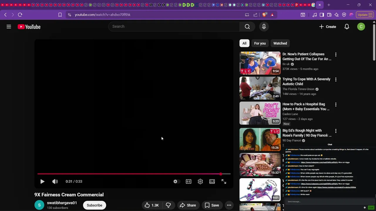The height and width of the screenshot is (211, 376).
Task: Open the Dr. Now's Patient Collapses video thumbnail
Action: pyautogui.click(x=260, y=63)
